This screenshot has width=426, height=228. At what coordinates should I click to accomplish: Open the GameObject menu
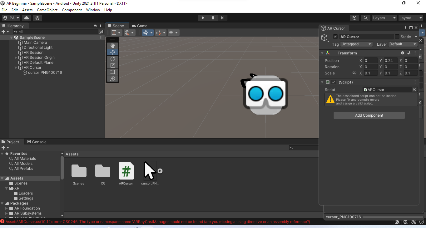point(47,10)
